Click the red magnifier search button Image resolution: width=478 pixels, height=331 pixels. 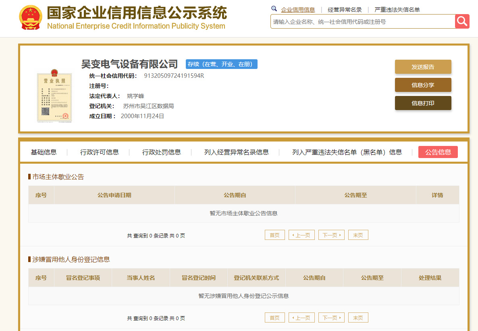tap(462, 21)
